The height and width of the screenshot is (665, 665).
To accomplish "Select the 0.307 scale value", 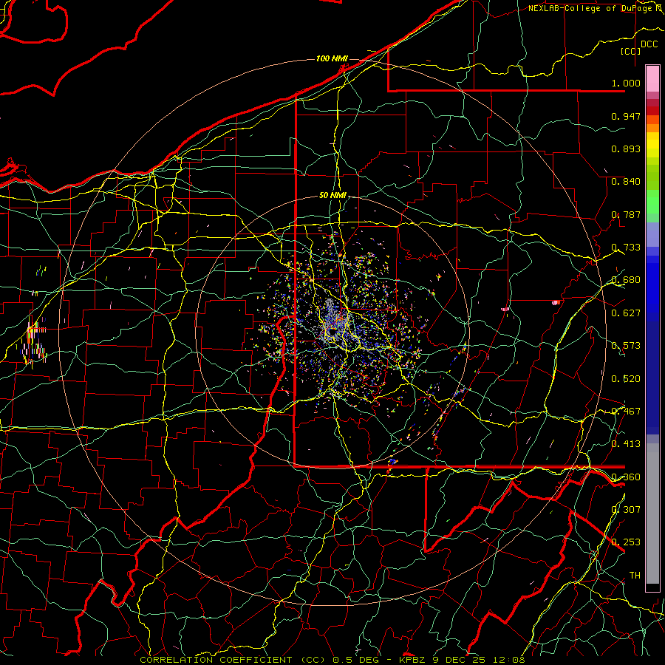I will click(626, 510).
